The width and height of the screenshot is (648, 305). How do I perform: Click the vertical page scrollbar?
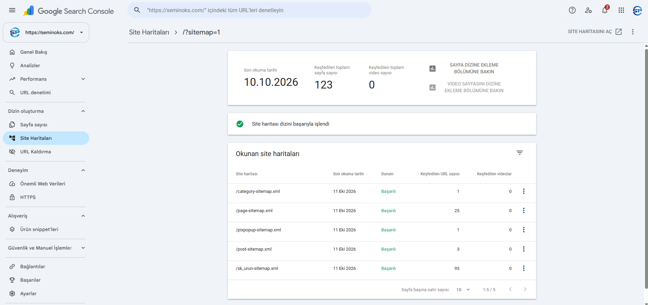pyautogui.click(x=646, y=169)
